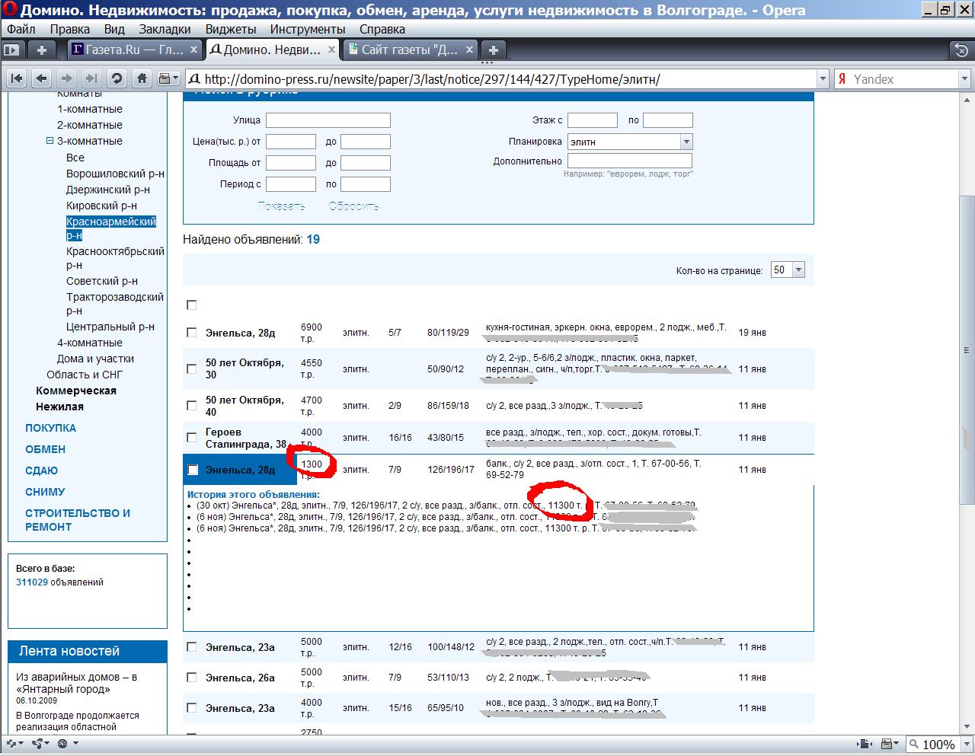
Task: Go to Home page icon
Action: 142,78
